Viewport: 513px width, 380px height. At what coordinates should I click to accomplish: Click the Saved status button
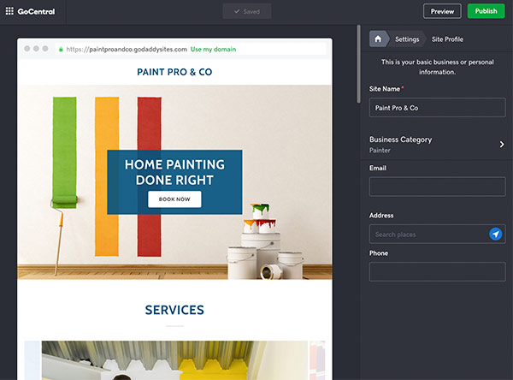coord(247,11)
